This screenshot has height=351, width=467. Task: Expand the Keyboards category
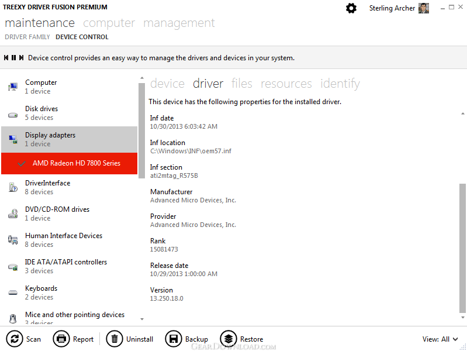point(69,292)
